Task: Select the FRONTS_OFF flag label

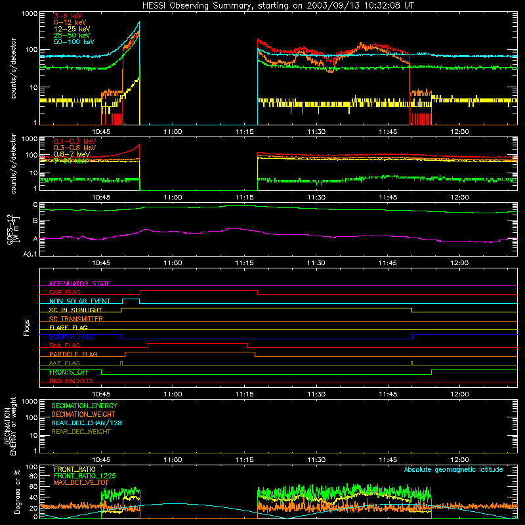Action: pyautogui.click(x=69, y=372)
